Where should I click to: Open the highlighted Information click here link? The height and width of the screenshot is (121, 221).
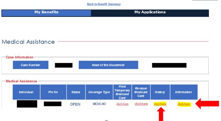(x=184, y=104)
